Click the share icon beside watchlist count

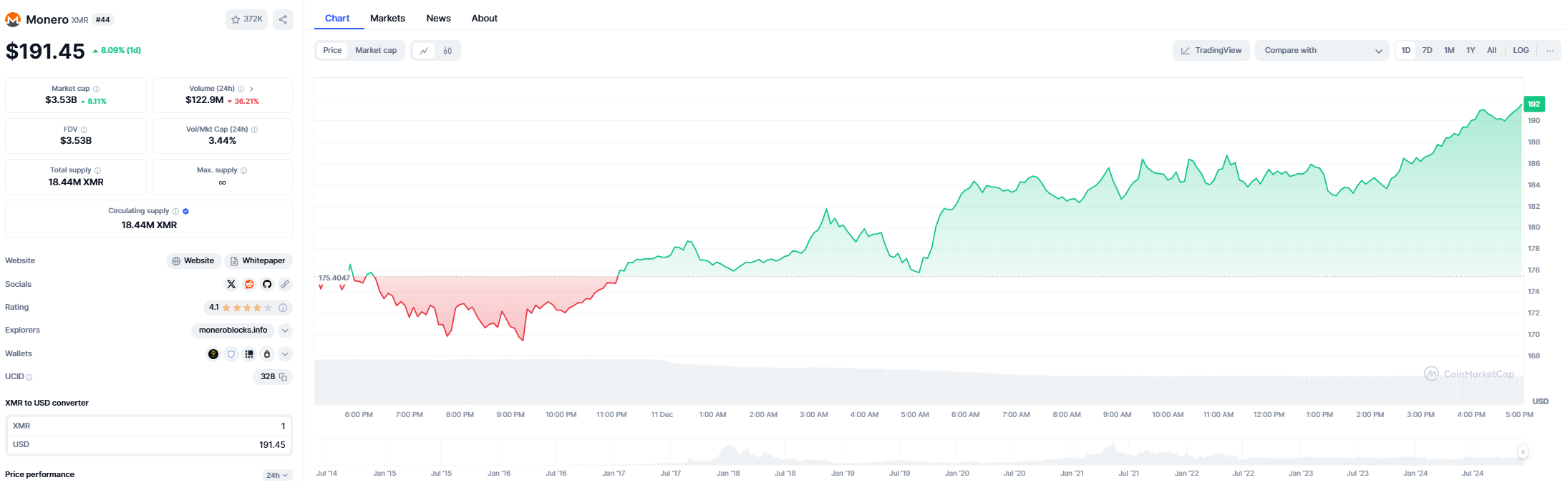(x=283, y=19)
